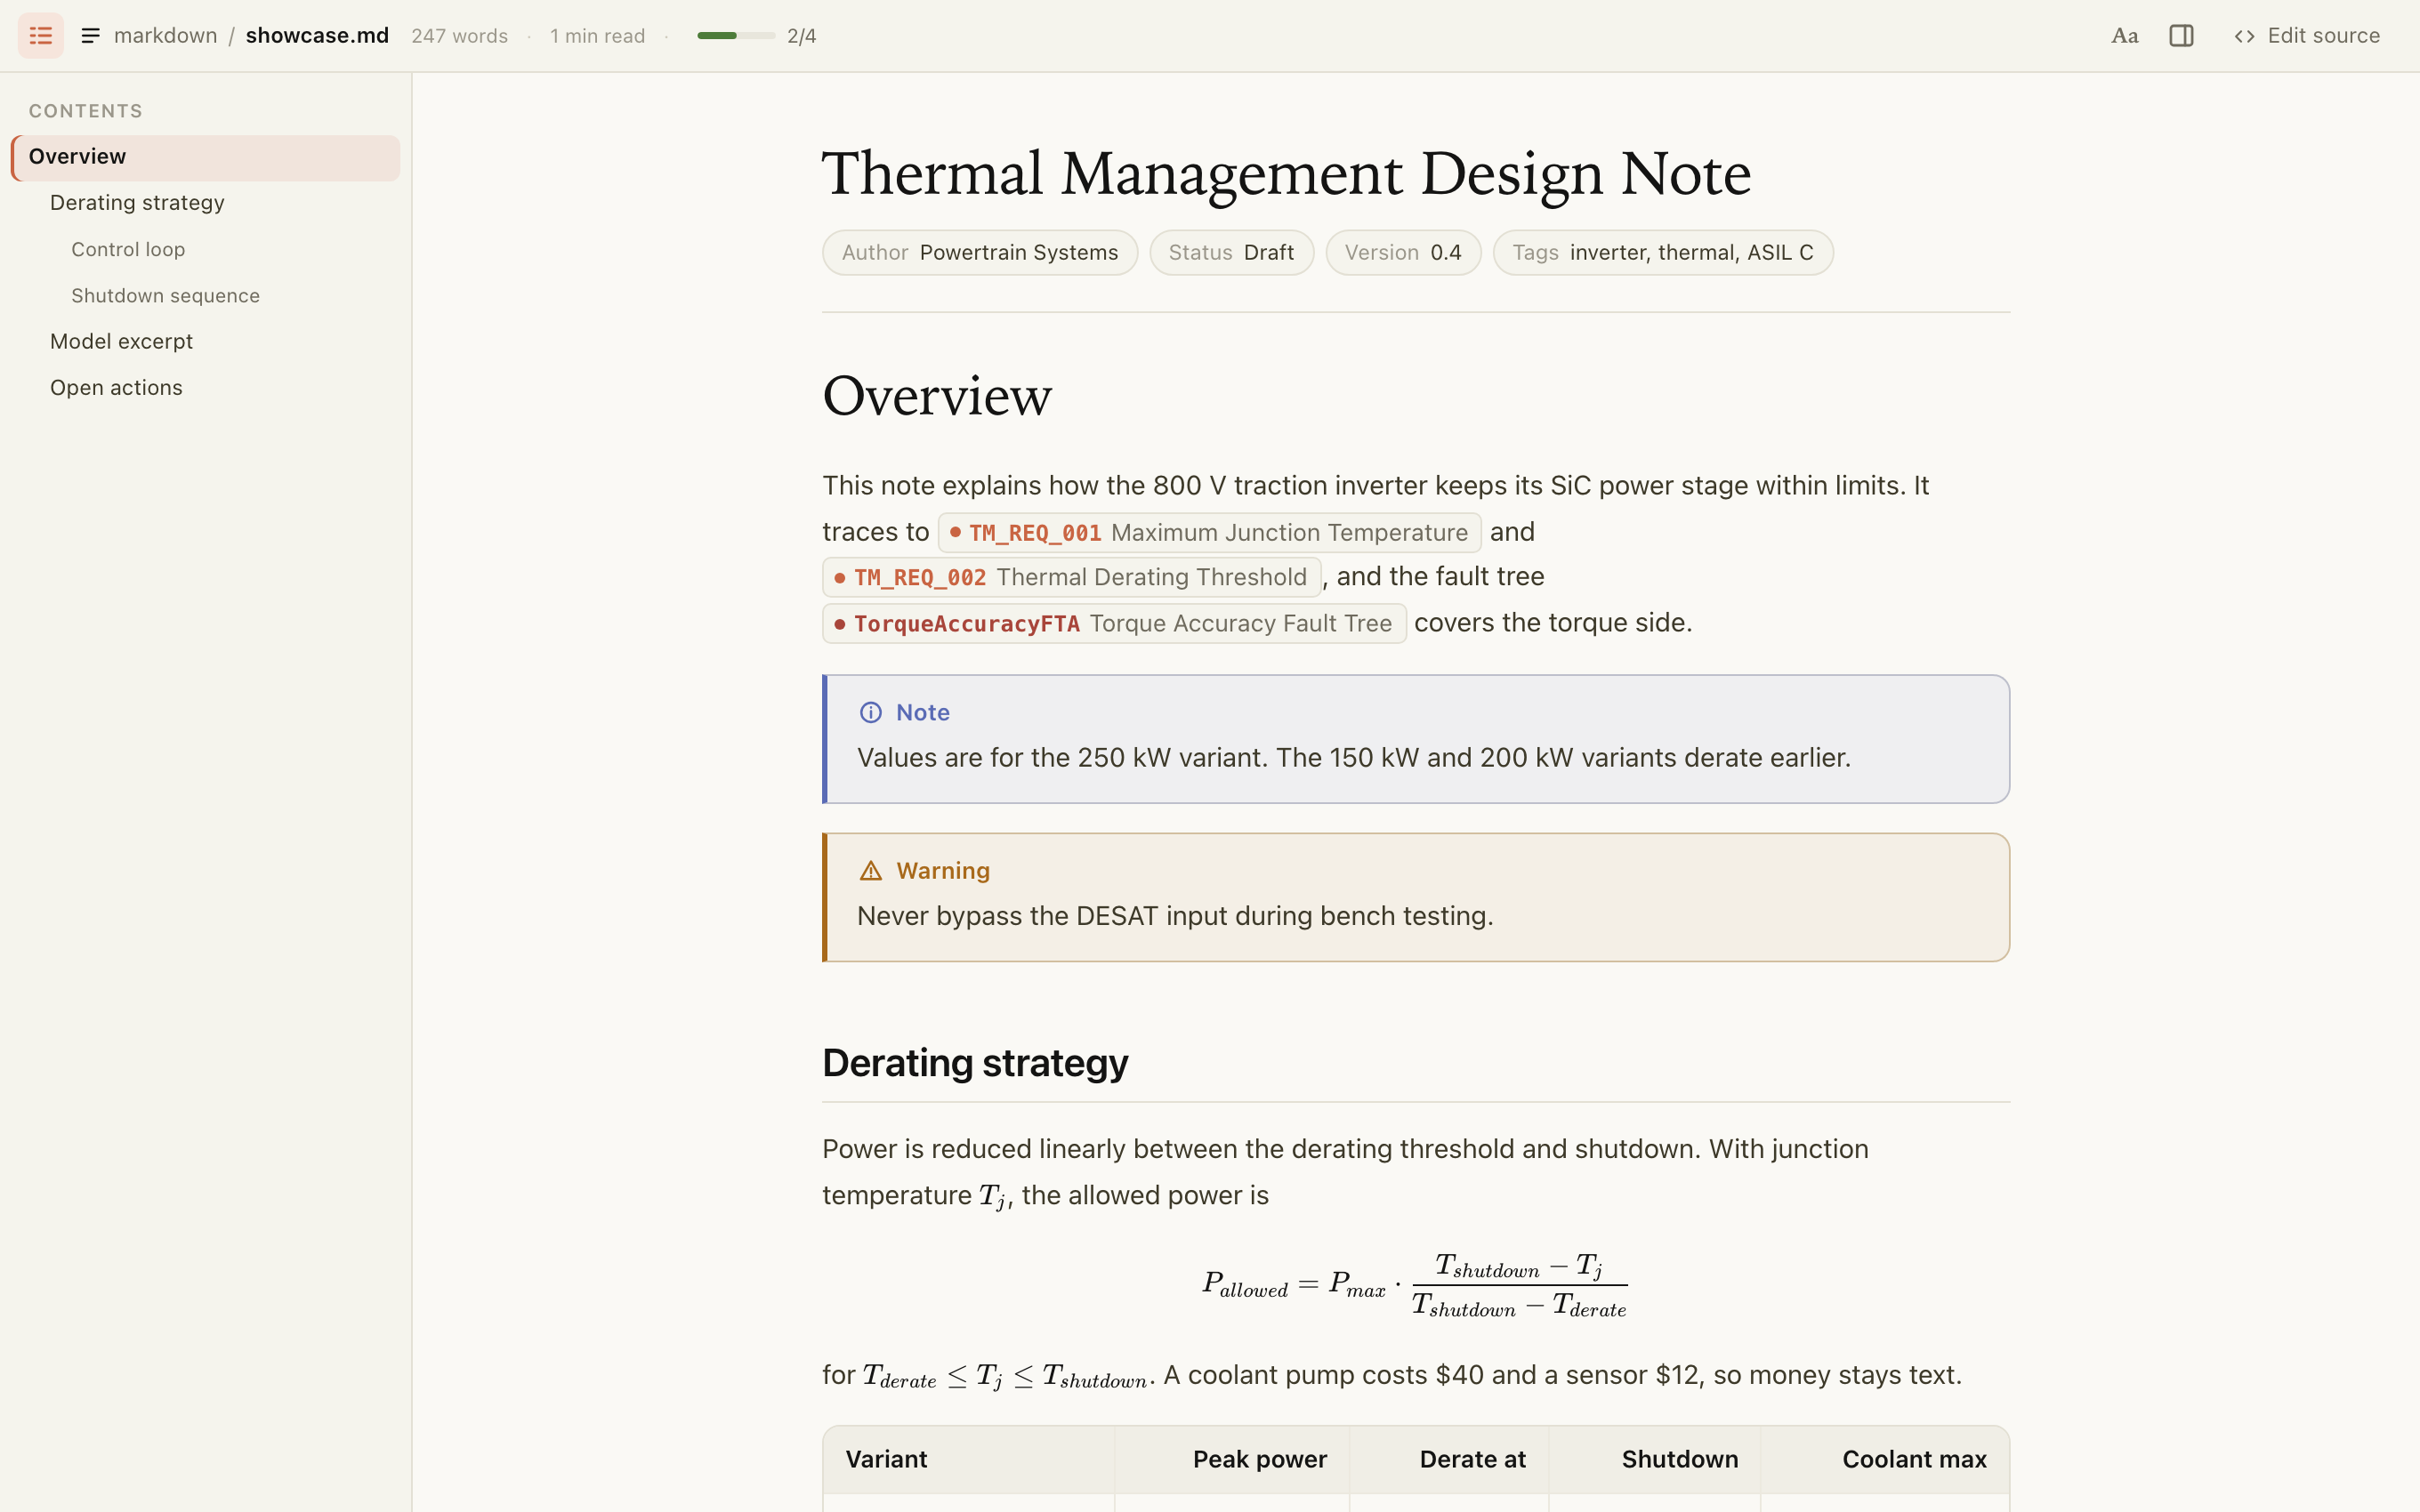Click the Derating strategy heading
The width and height of the screenshot is (2420, 1512).
(x=975, y=1063)
